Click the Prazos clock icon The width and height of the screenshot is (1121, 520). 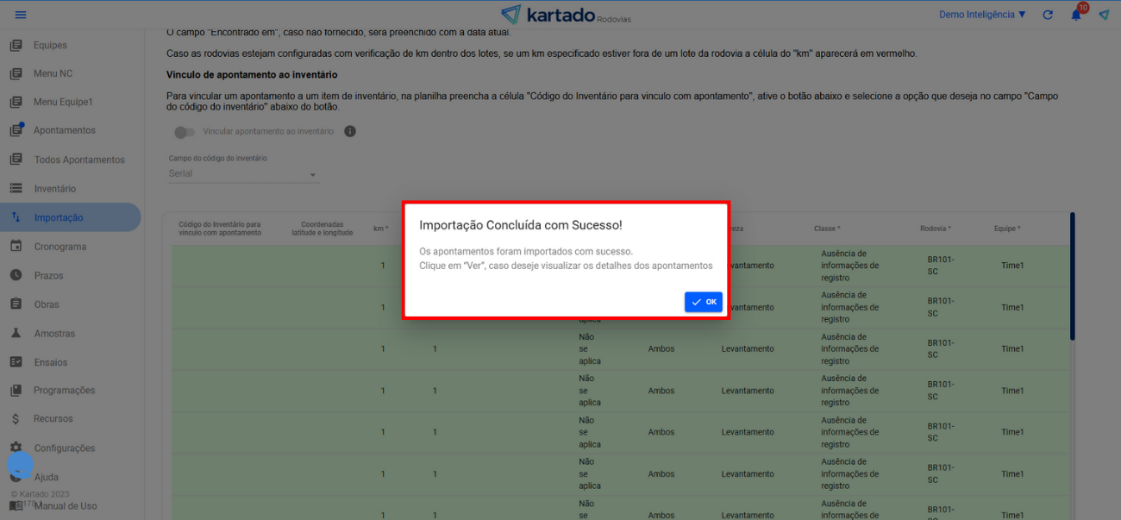click(16, 275)
